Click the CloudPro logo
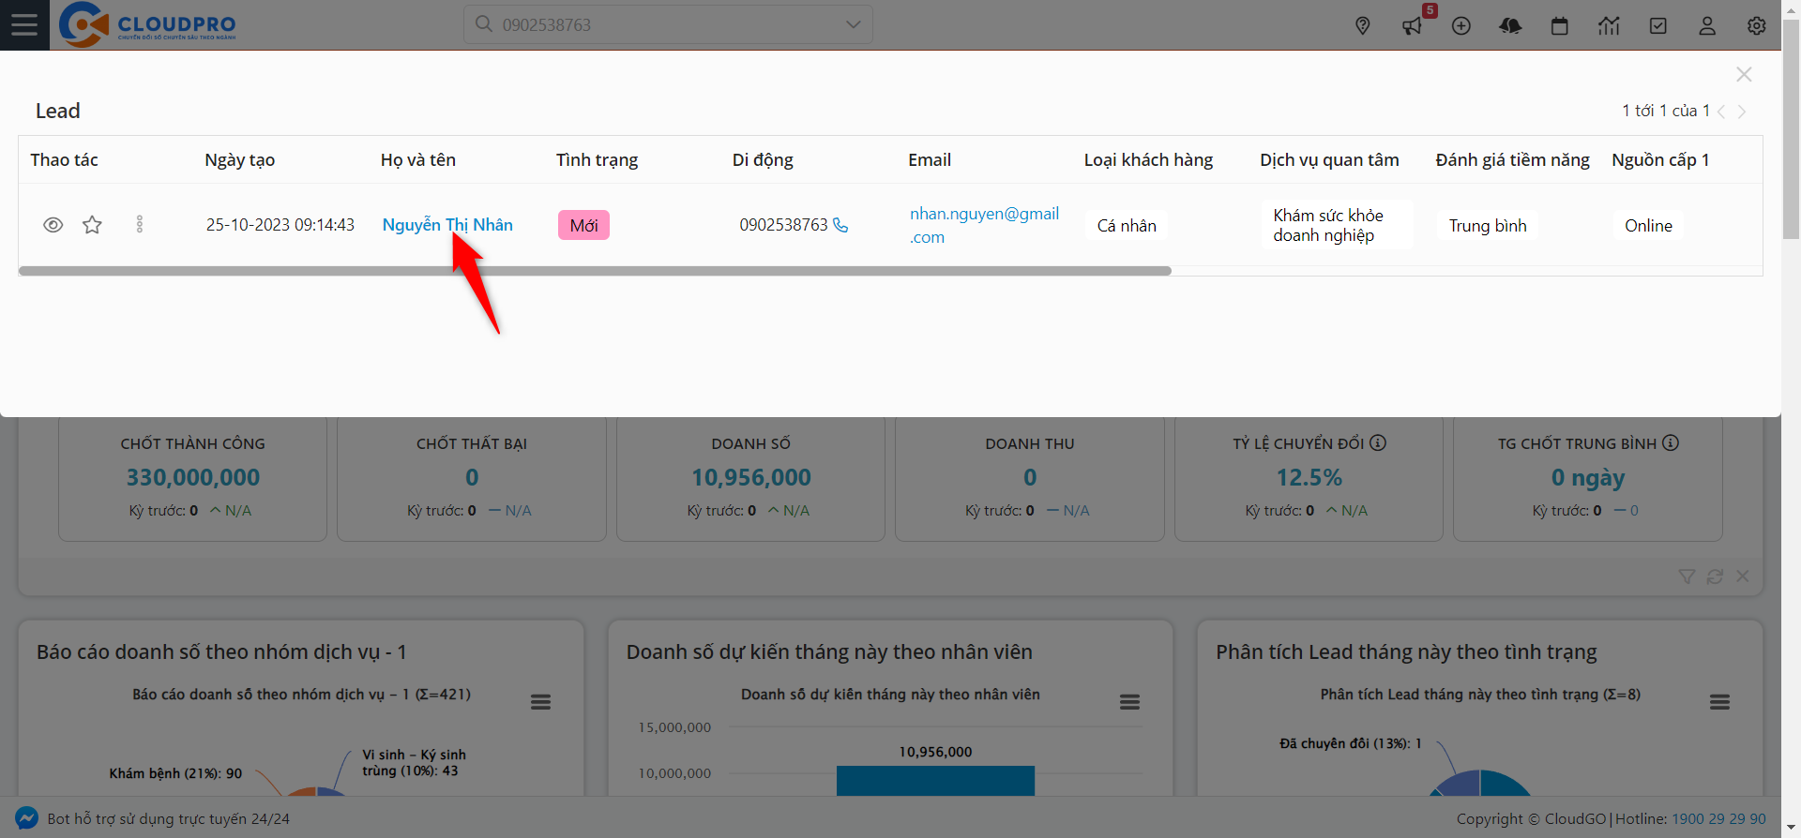Viewport: 1801px width, 838px height. (147, 24)
